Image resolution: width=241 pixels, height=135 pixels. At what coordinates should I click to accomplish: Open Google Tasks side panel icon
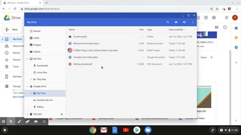(x=236, y=47)
